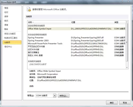Screen dimensions: 133x107
Task: Open the 快速访问工具栏 page
Action: (x=11, y=38)
